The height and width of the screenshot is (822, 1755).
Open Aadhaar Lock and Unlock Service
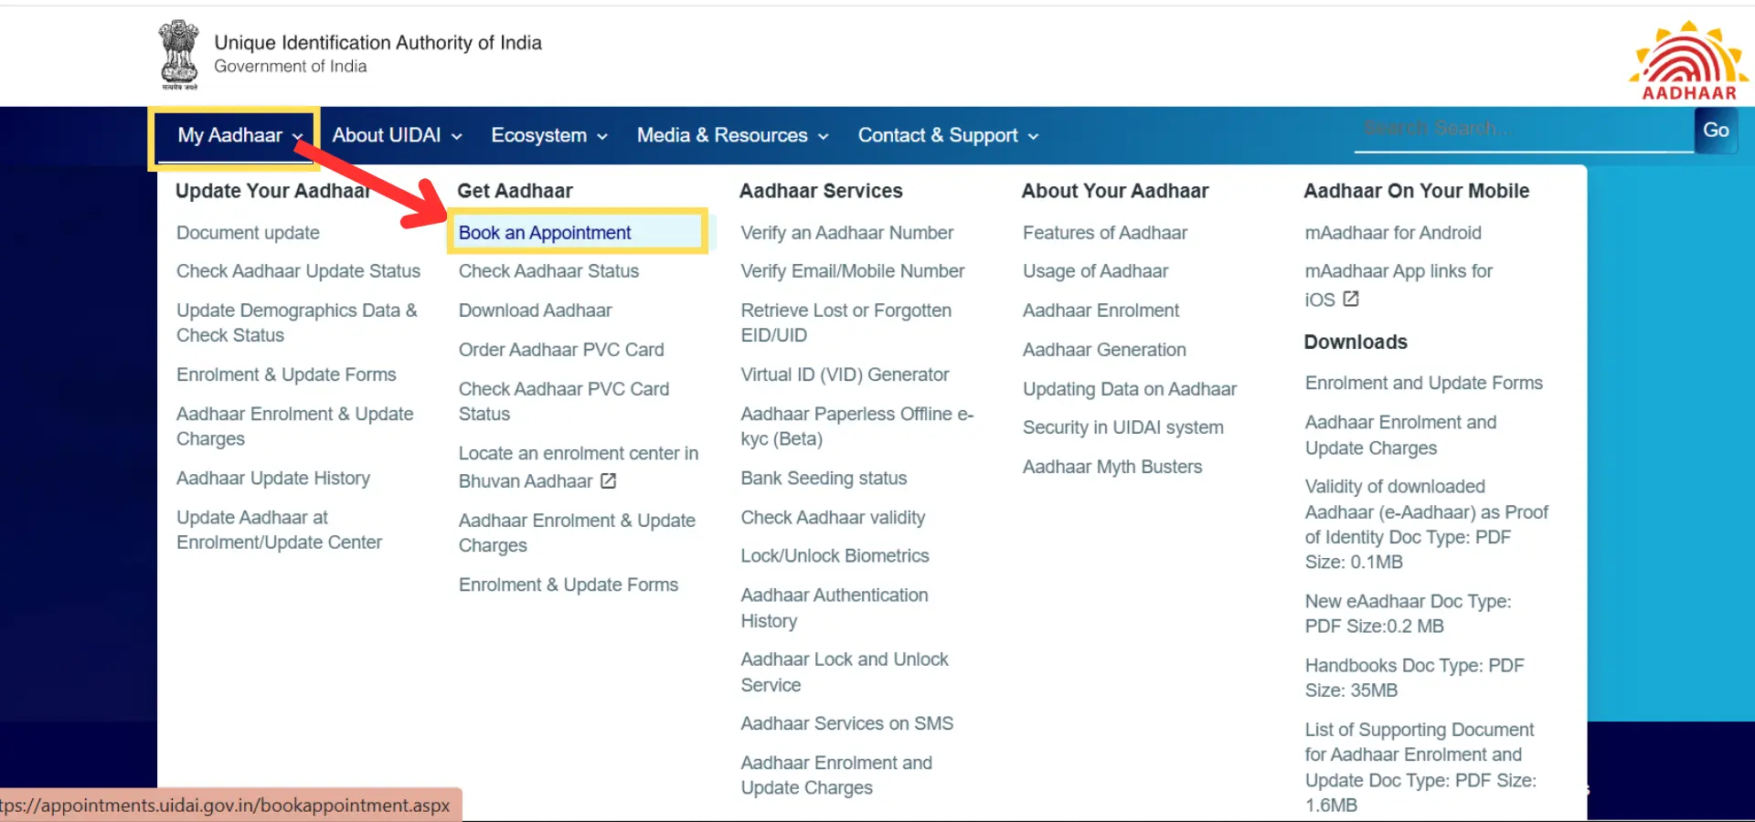coord(845,672)
